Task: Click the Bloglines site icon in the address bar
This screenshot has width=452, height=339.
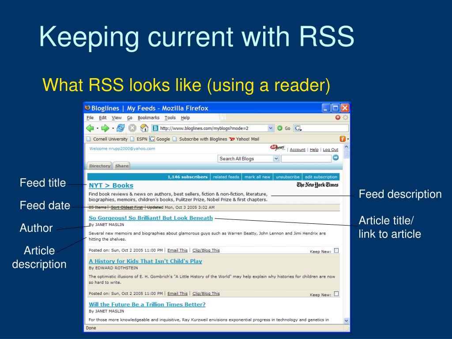Action: pos(155,128)
